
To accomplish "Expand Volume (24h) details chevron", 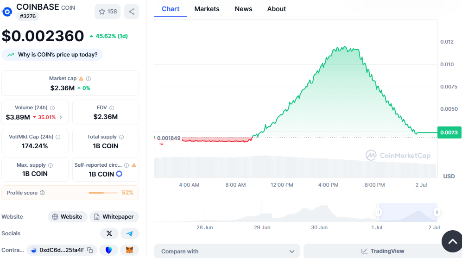I will [x=61, y=117].
